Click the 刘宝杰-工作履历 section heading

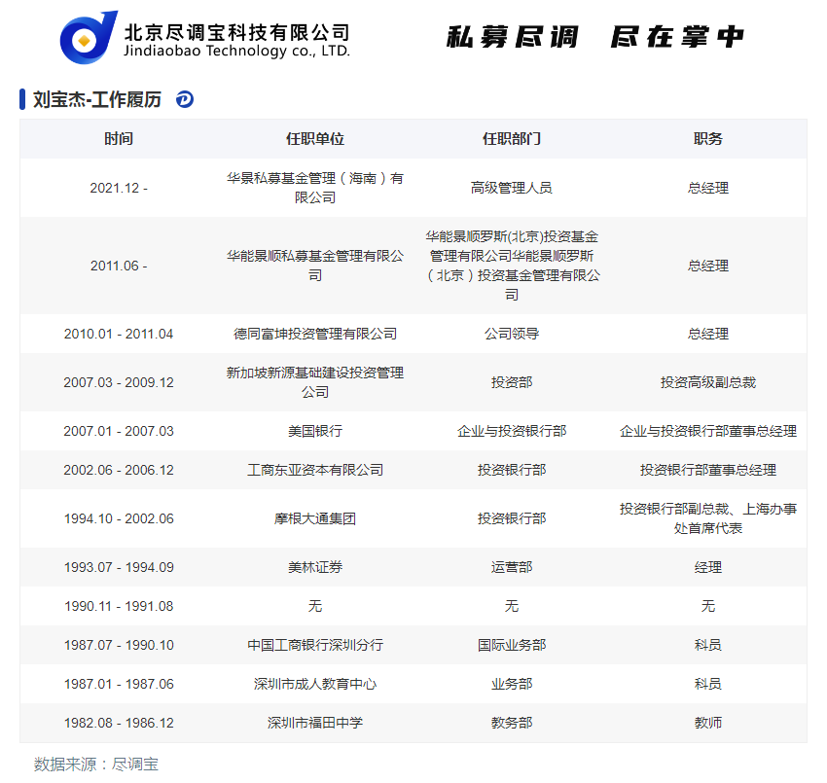(97, 99)
